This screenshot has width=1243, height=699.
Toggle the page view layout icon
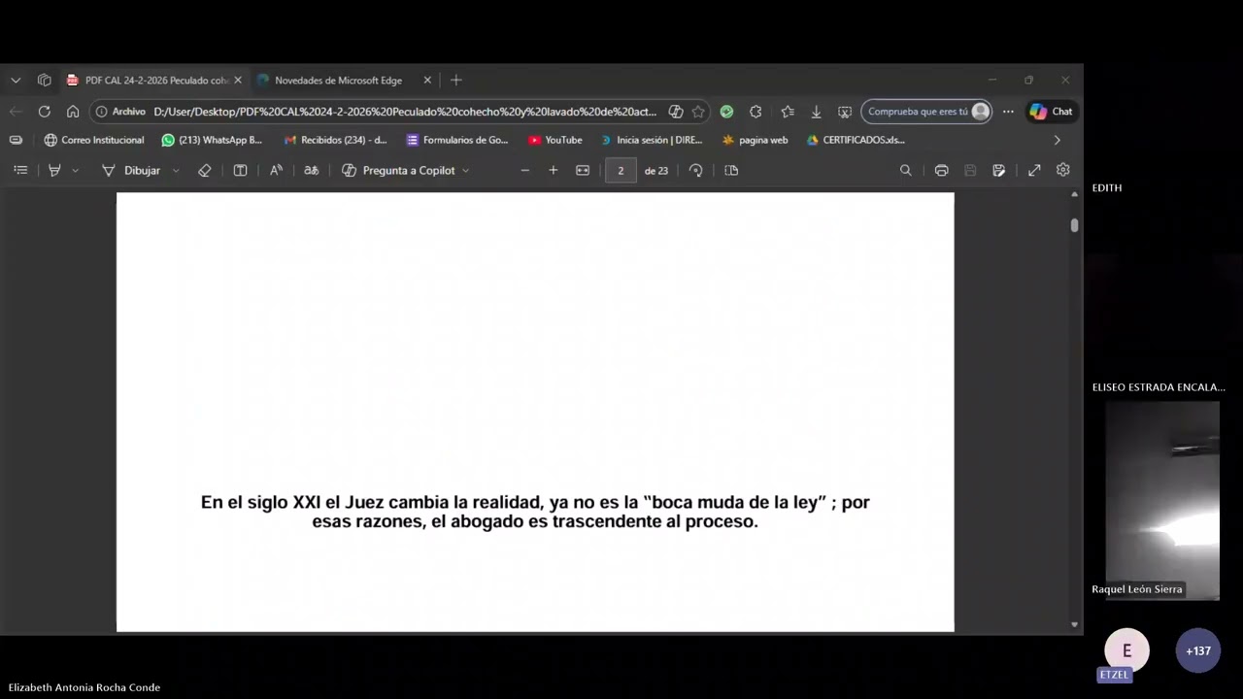[731, 170]
